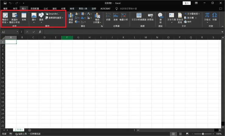Insert a Slicer (交叉分析篩選器)
Viewport: 225px width, 136px height.
click(x=139, y=17)
